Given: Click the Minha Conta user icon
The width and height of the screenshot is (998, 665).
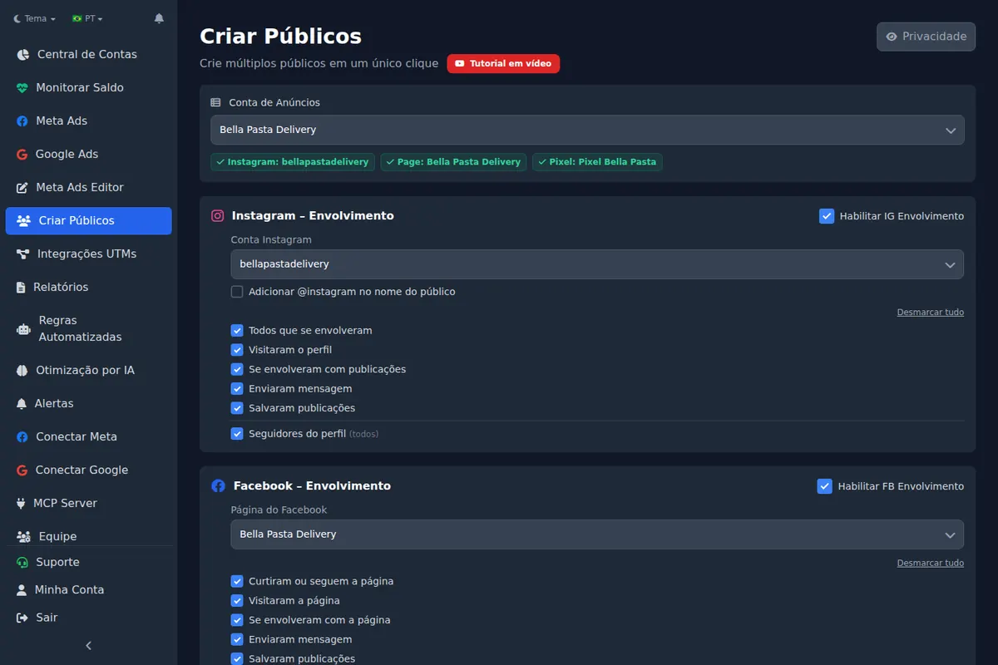Looking at the screenshot, I should (22, 589).
